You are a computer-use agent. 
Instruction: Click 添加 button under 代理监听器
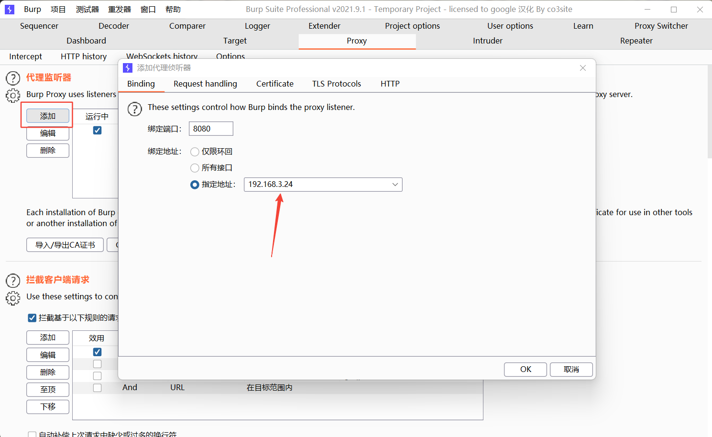[48, 116]
